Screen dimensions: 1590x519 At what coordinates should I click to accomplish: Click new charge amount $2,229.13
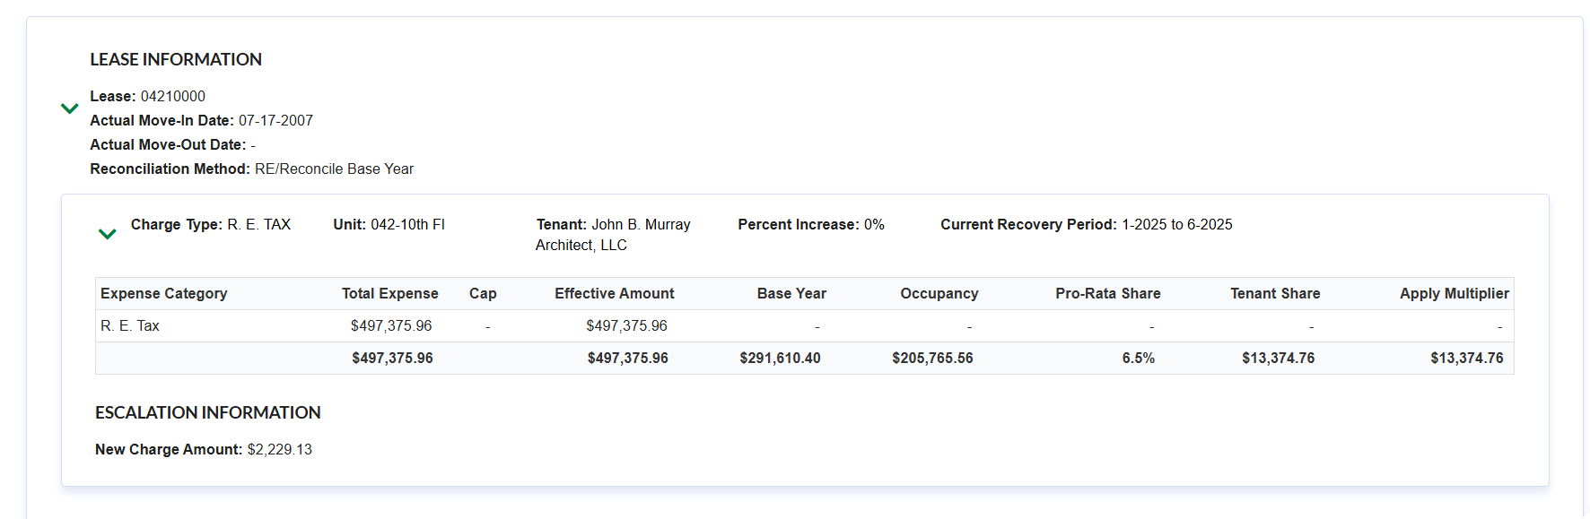pos(280,449)
